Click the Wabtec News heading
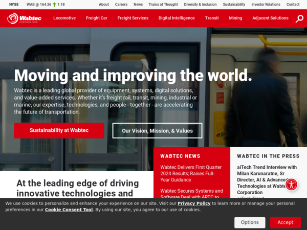This screenshot has height=230, width=307. coord(180,156)
